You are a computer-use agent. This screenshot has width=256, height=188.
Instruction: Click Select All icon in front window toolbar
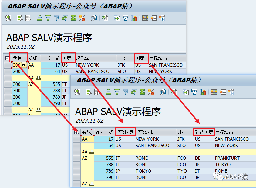89,92
